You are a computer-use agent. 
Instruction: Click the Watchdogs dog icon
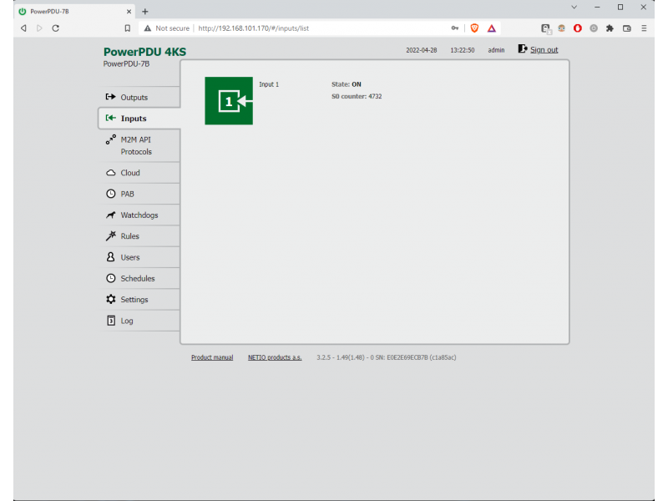(x=111, y=215)
